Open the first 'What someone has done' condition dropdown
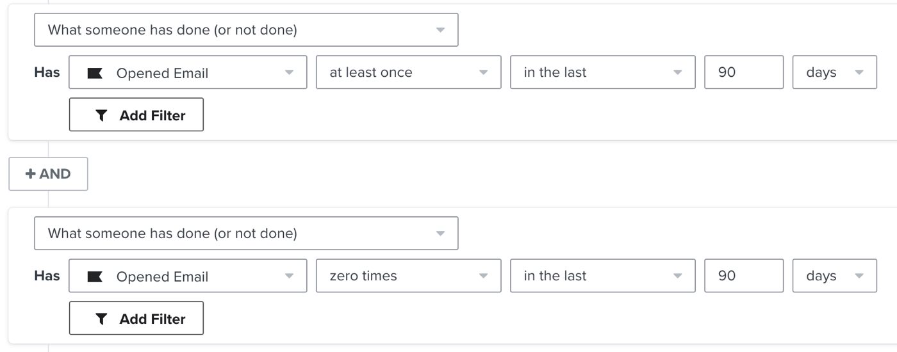Screen dimensions: 897x352 coord(246,29)
